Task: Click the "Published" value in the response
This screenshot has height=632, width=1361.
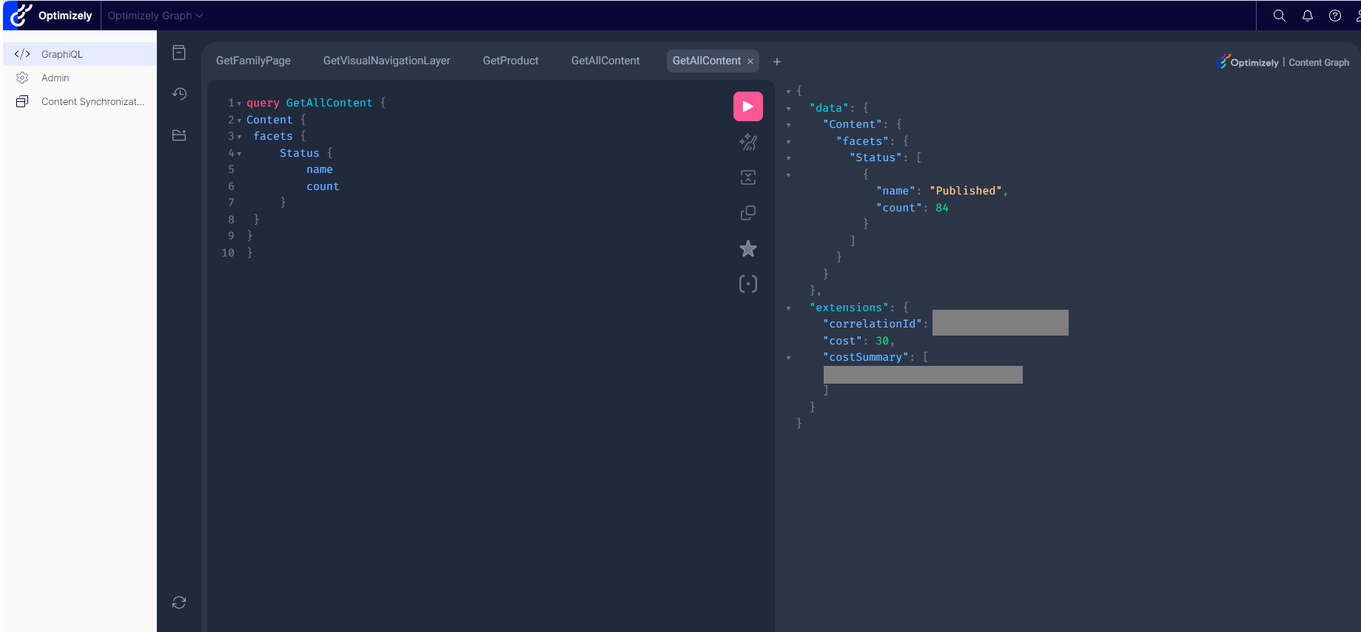Action: click(966, 191)
